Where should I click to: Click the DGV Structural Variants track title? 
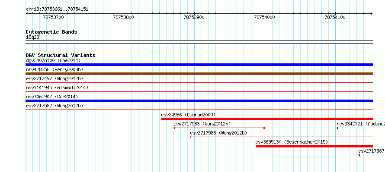coord(61,55)
